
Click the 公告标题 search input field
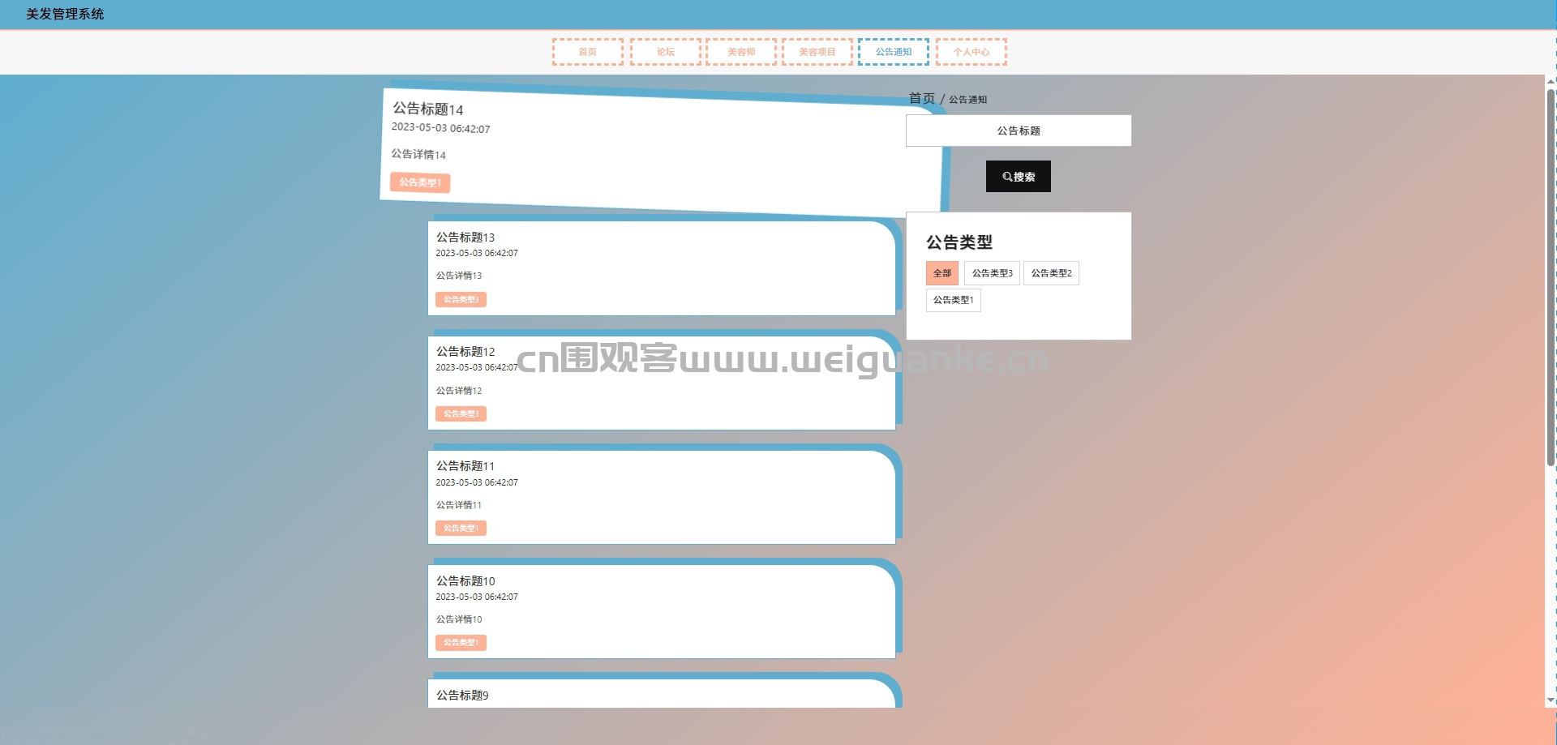(1019, 131)
